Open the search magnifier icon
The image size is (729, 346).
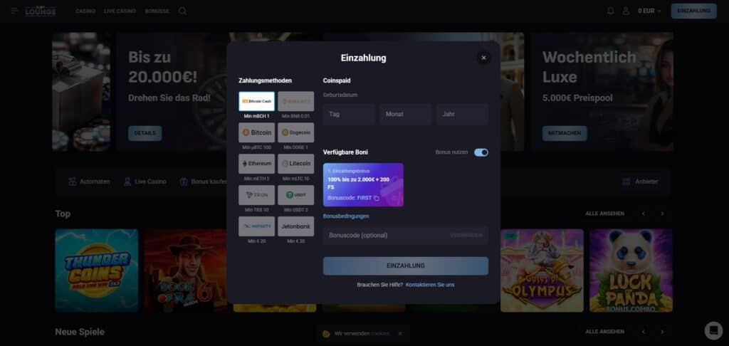pos(183,11)
